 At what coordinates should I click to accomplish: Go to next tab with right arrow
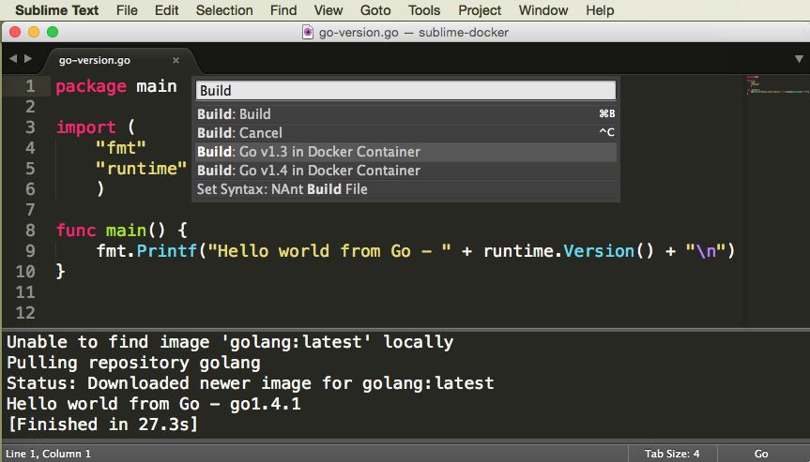coord(28,59)
